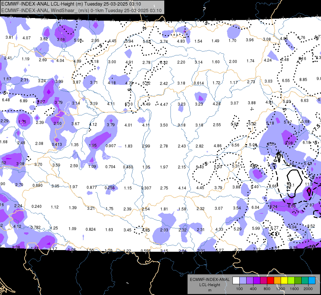This screenshot has width=321, height=295.
Task: Click the legend label 'LCL-Height'
Action: [210, 285]
